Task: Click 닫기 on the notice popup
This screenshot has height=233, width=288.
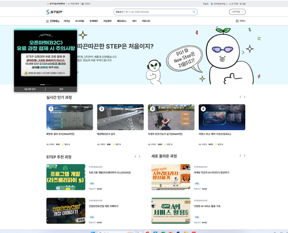Action: (x=61, y=89)
